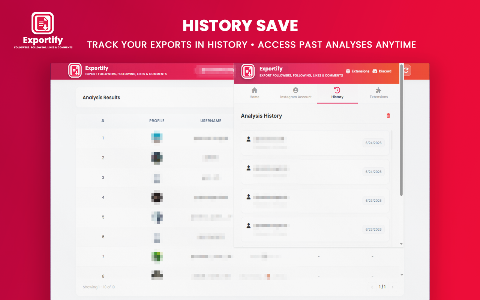
Task: Switch to the Instagram Account tab
Action: [296, 93]
